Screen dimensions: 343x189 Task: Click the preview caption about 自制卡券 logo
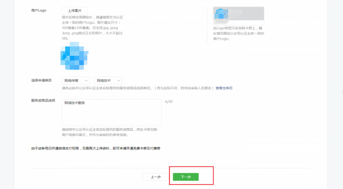click(x=238, y=33)
